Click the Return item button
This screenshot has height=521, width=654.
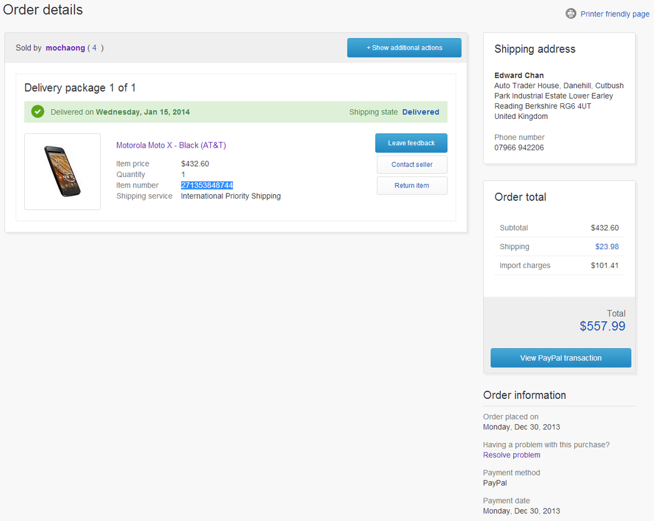(x=412, y=186)
